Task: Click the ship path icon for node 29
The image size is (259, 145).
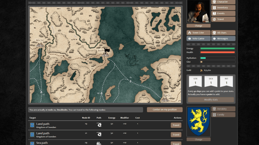Action: click(x=99, y=143)
